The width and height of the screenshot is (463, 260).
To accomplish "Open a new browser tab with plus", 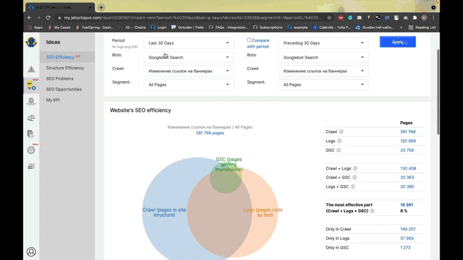I will (x=101, y=7).
